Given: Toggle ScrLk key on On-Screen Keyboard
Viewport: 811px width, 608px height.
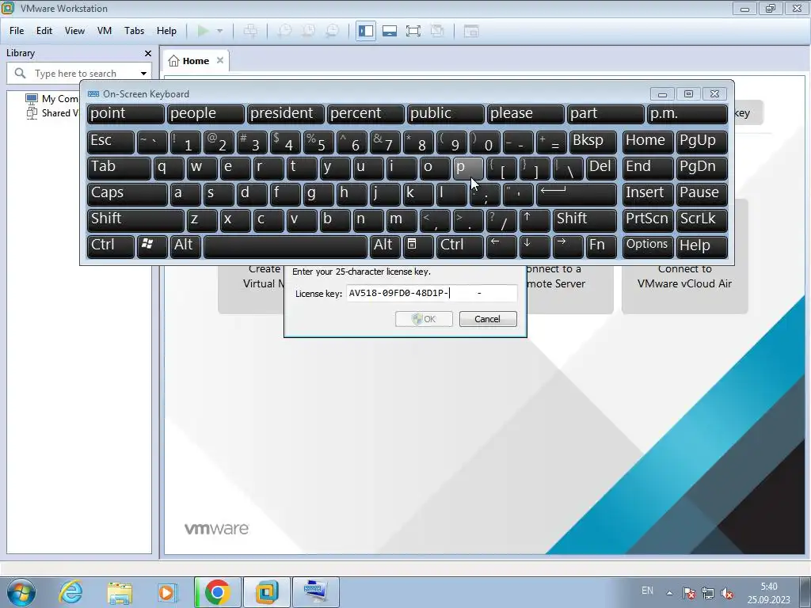Looking at the screenshot, I should 702,220.
